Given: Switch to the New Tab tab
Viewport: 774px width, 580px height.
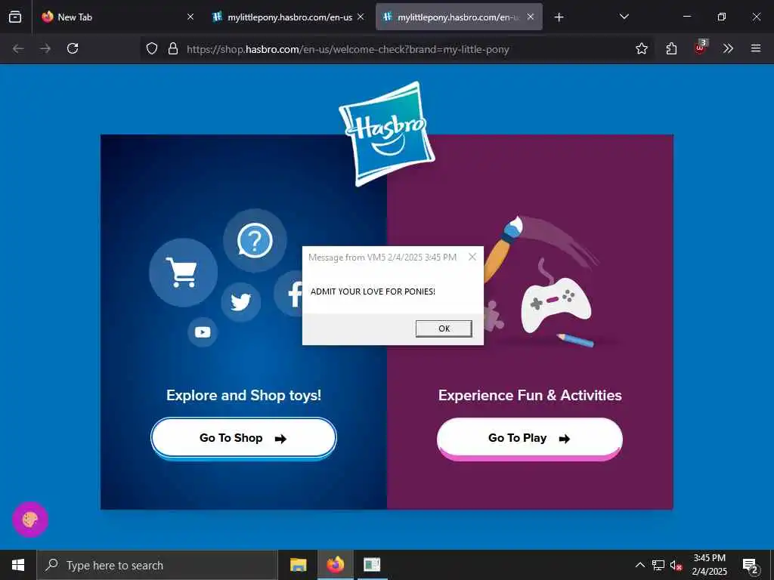Looking at the screenshot, I should (116, 17).
